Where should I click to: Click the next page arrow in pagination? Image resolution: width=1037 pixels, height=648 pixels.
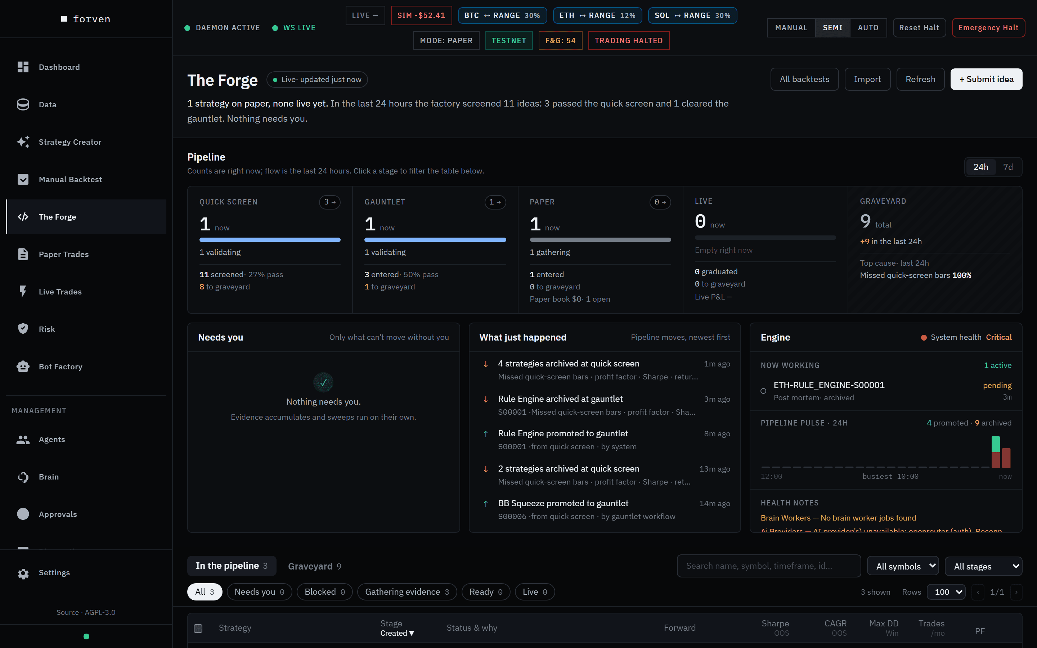tap(1016, 592)
